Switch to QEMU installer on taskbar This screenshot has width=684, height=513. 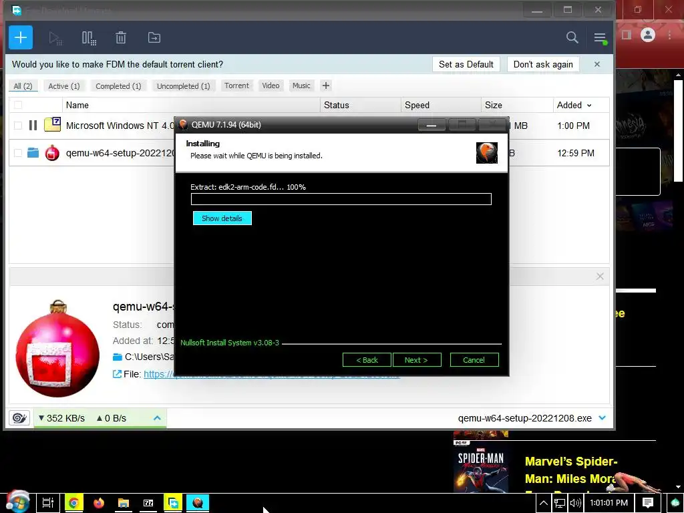click(198, 503)
